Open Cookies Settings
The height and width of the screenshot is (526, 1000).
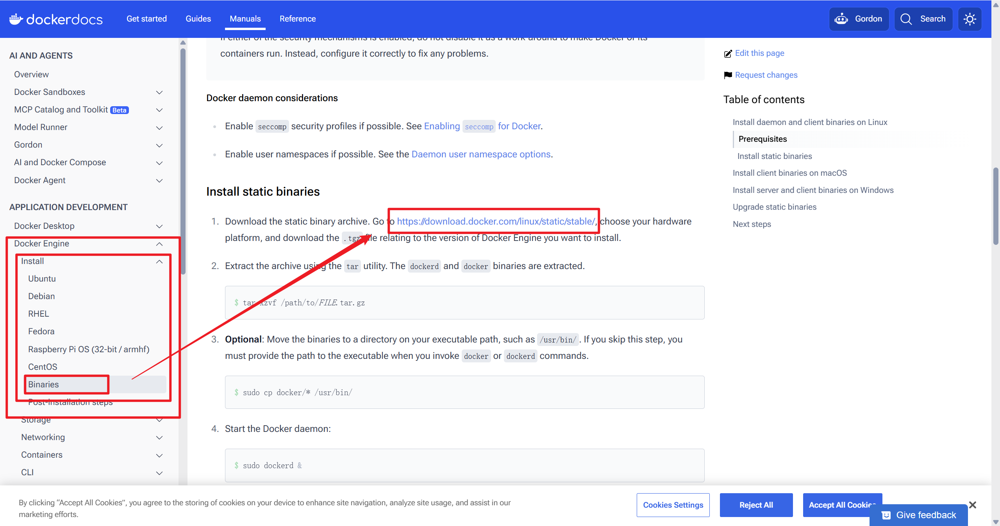coord(673,505)
